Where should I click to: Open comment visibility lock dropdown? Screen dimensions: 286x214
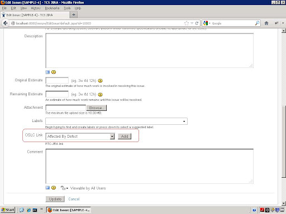64,188
